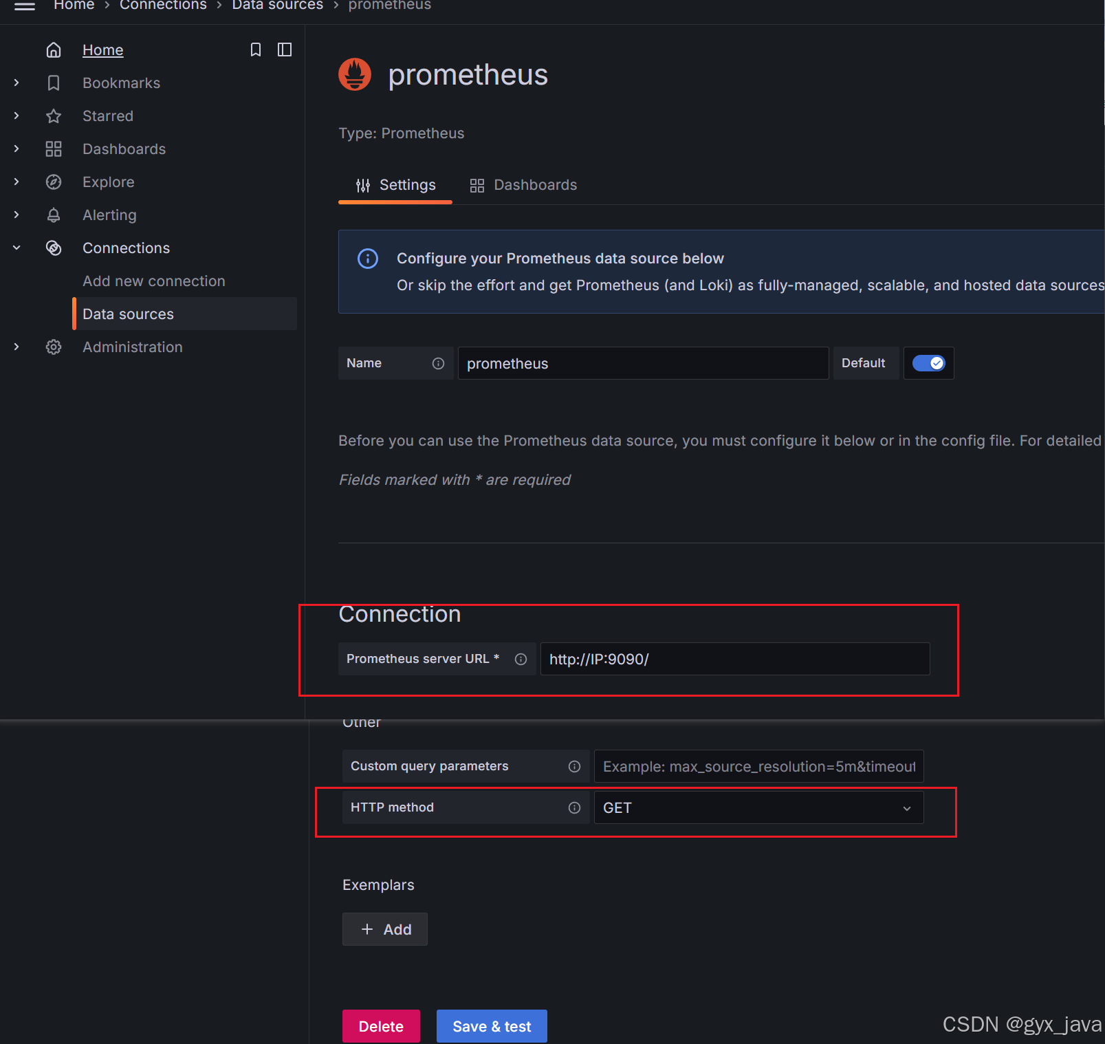Click the dock sidebar panel icon
Image resolution: width=1105 pixels, height=1044 pixels.
click(x=285, y=50)
